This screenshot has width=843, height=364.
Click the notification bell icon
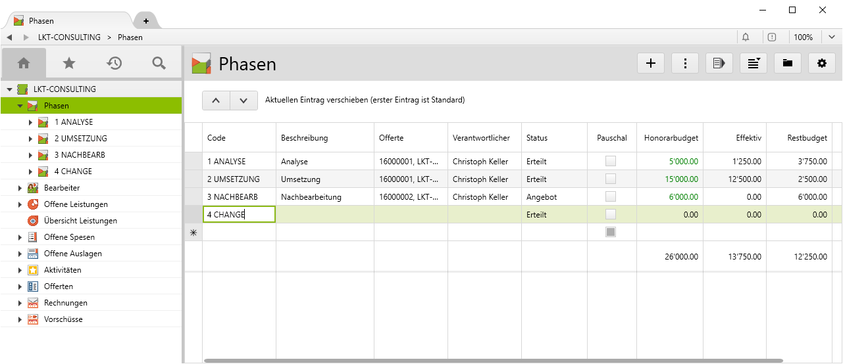pos(746,37)
